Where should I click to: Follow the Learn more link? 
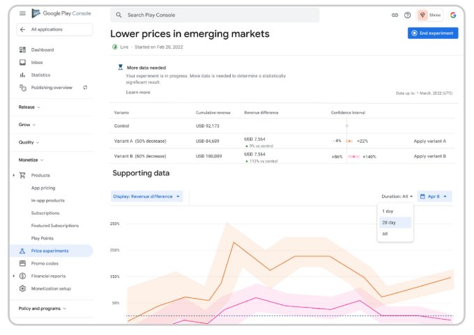(138, 92)
